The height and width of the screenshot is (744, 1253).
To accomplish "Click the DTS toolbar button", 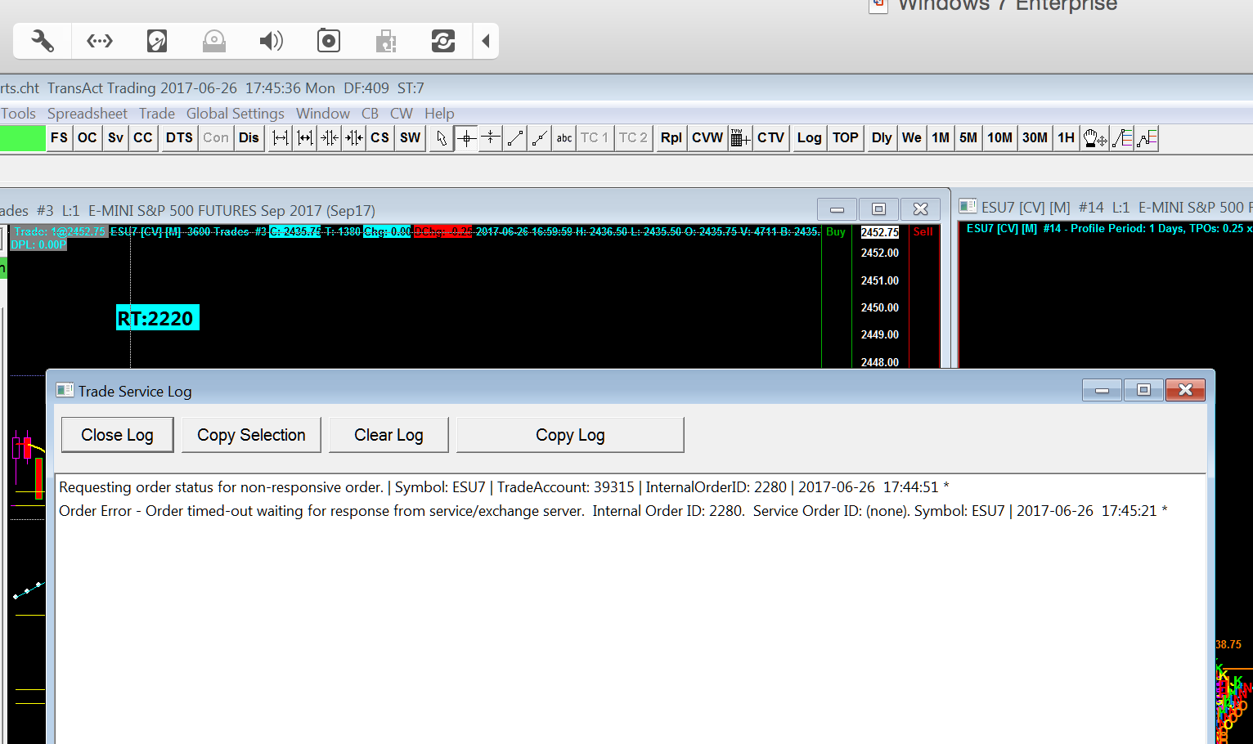I will click(x=179, y=138).
